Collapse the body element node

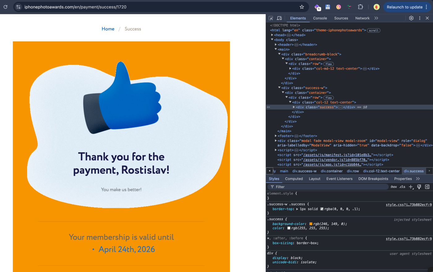(x=272, y=40)
